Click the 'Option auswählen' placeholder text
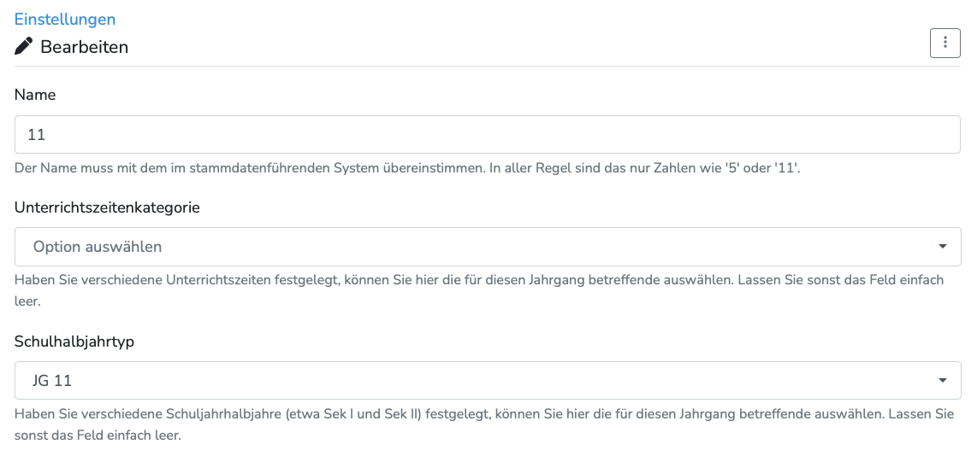 98,247
